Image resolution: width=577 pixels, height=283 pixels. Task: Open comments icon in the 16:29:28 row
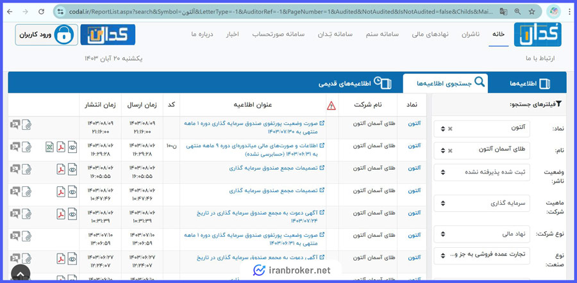click(x=15, y=147)
